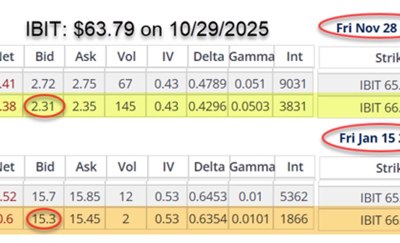Open the Fri Nov 28 expiration group
The width and height of the screenshot is (400, 243).
click(x=366, y=27)
